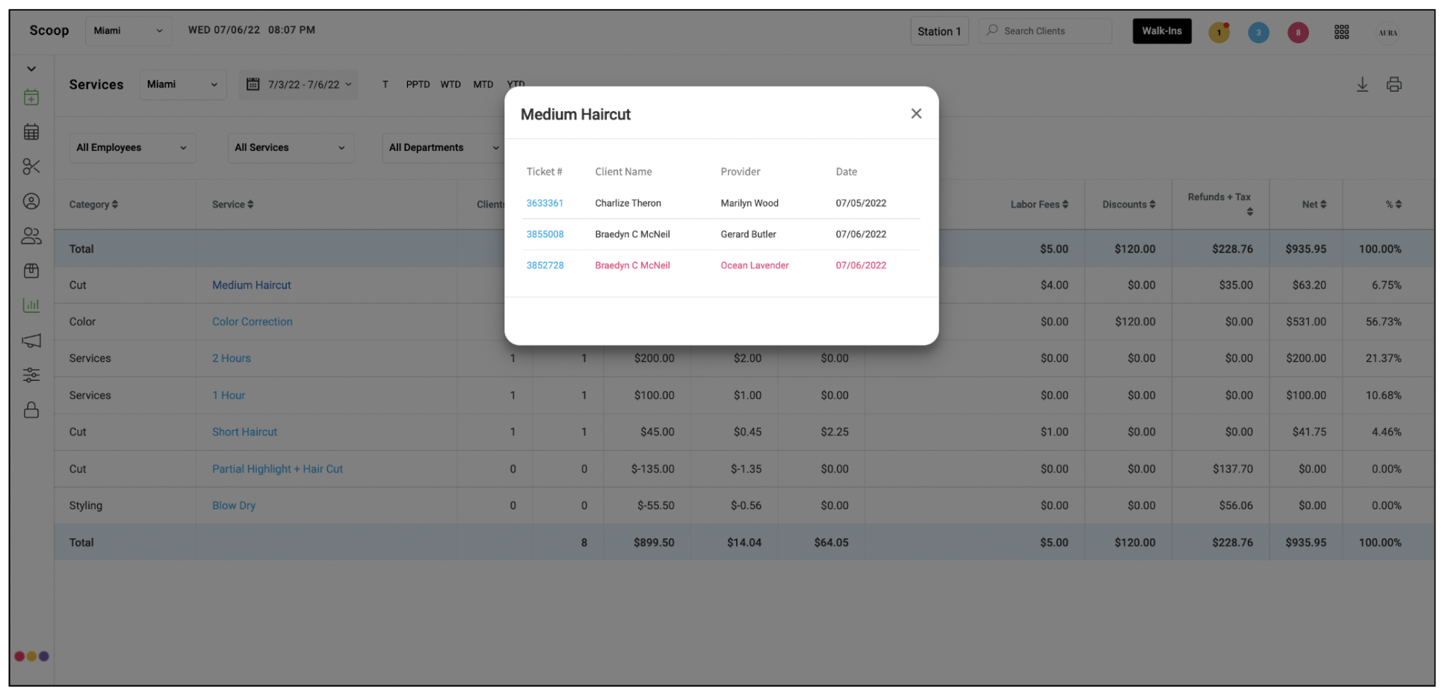Viewport: 1445px width, 693px height.
Task: Sort by the Discounts column
Action: 1128,205
